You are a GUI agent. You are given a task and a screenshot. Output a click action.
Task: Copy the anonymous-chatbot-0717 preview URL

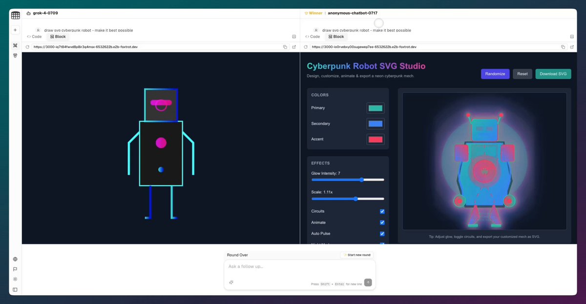[x=563, y=47]
